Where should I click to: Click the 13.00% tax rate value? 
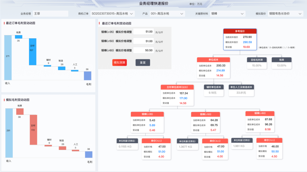click(x=281, y=66)
